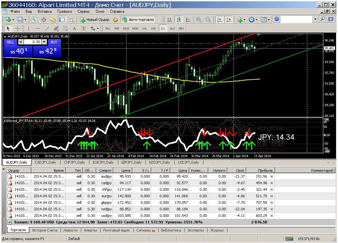
Task: Switch to W1 timeframe
Action: coord(172,28)
